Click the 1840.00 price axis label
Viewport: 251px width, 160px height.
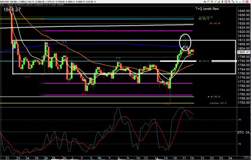[244, 11]
